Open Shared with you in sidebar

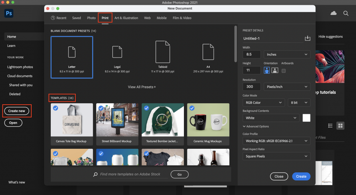click(x=21, y=85)
